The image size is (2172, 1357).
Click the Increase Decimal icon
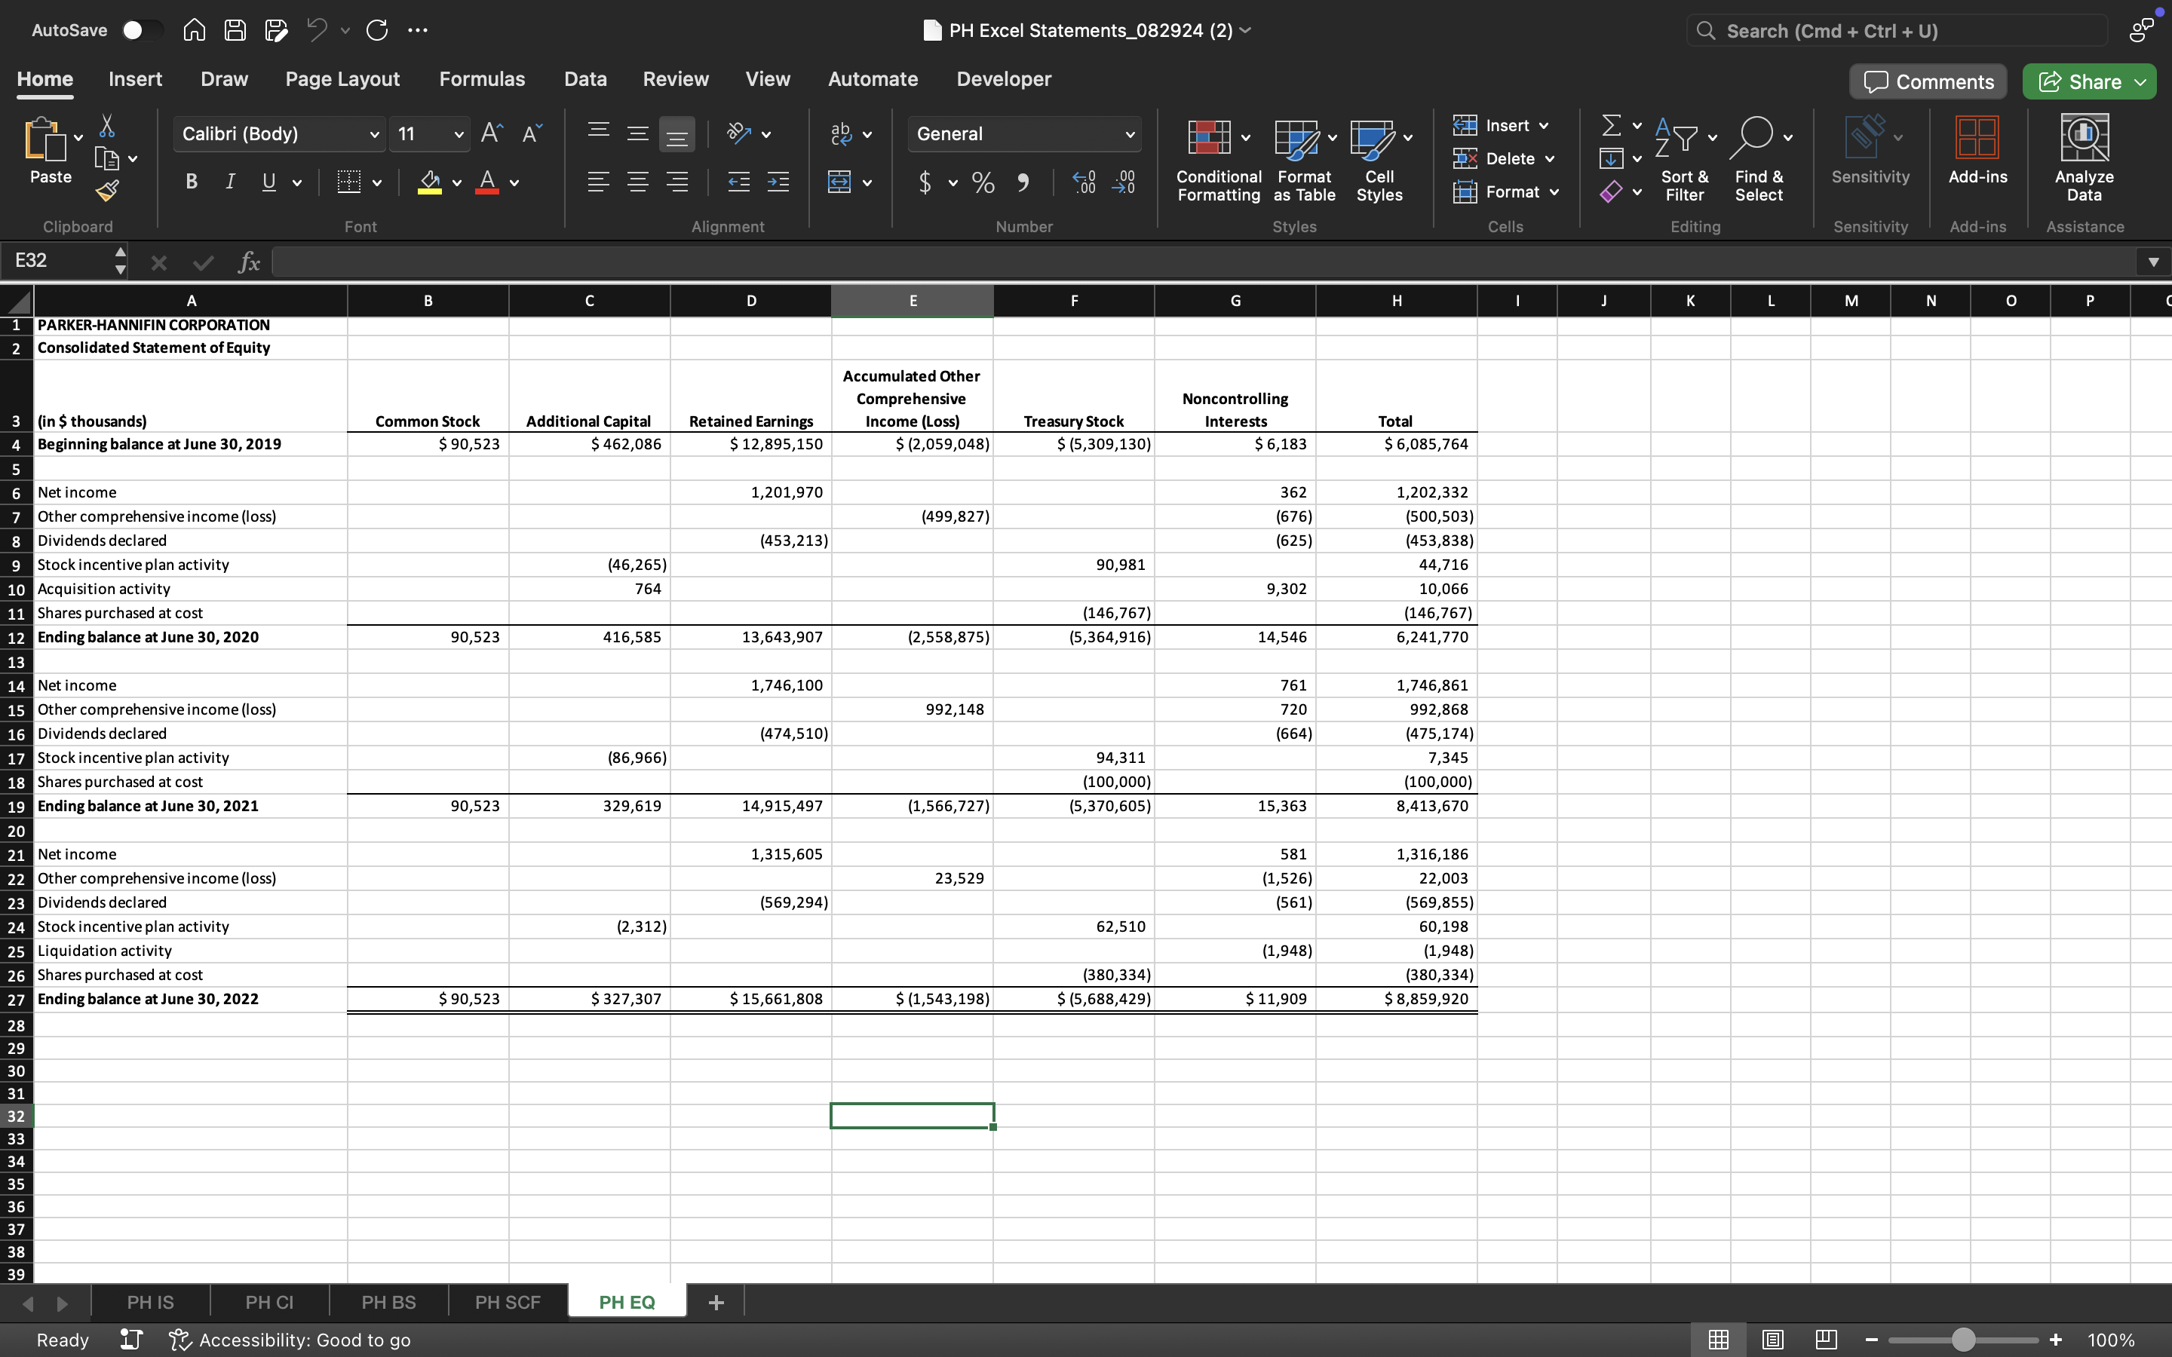click(x=1084, y=182)
